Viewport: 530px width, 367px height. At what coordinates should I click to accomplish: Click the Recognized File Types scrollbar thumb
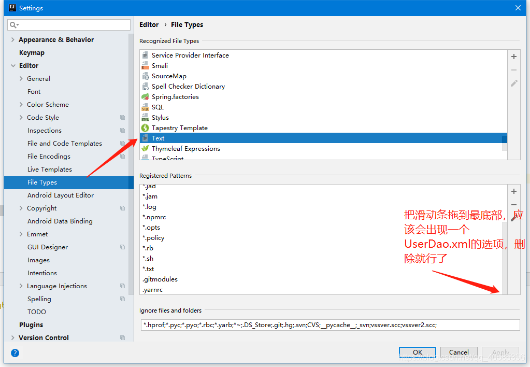coord(504,144)
